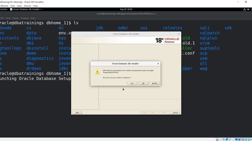Click the 'sqlpatch' directory name
The width and height of the screenshot is (252, 141).
point(209,33)
